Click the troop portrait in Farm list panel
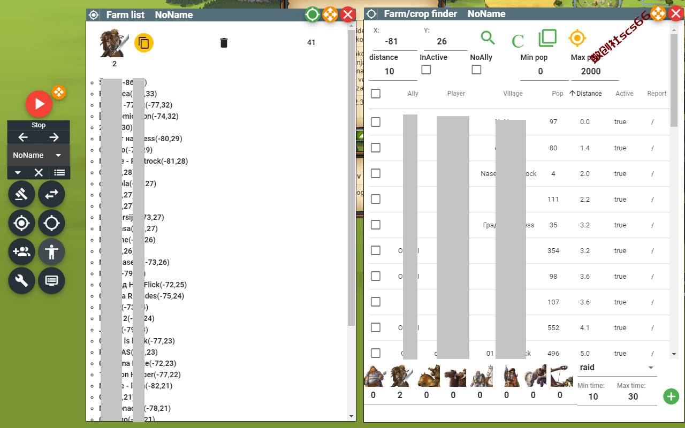Viewport: 685px width, 428px height. click(x=115, y=43)
